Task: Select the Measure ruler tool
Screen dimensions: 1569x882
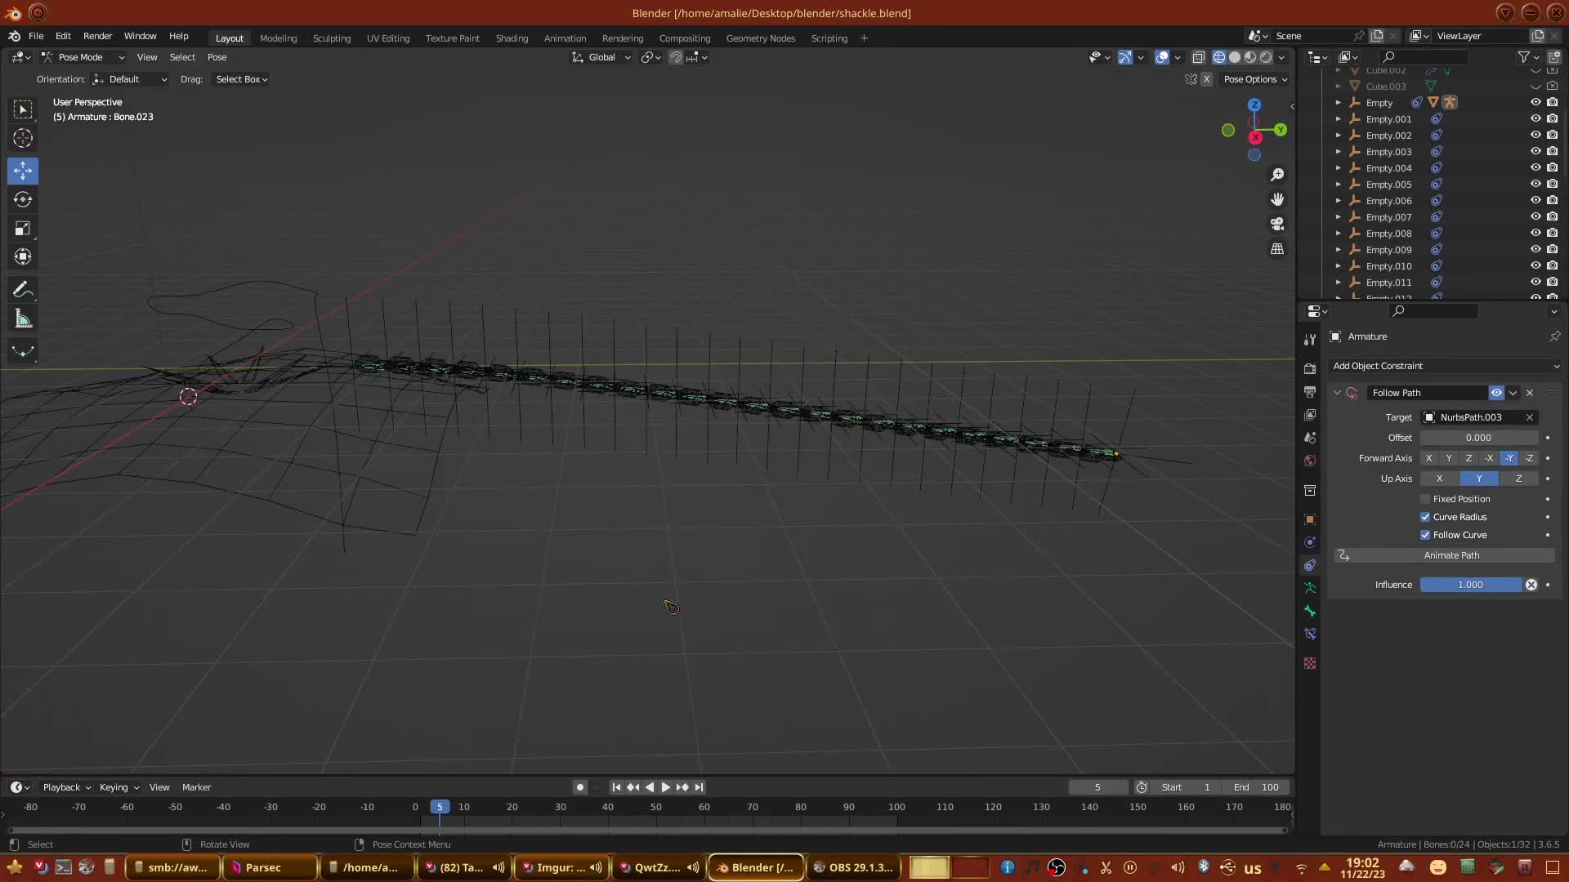Action: pos(23,319)
